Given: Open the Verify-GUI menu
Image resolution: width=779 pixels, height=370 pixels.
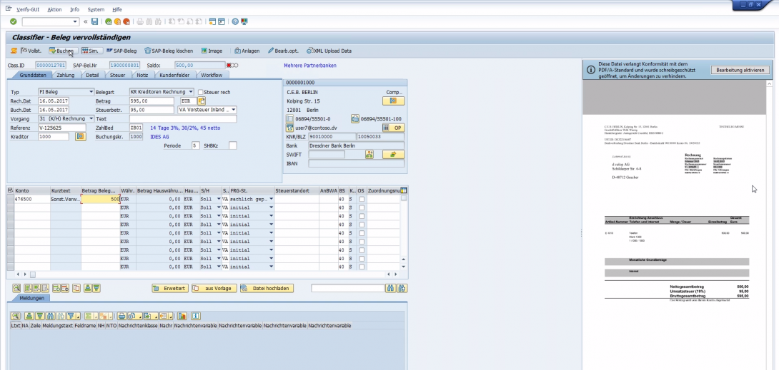Looking at the screenshot, I should 29,9.
